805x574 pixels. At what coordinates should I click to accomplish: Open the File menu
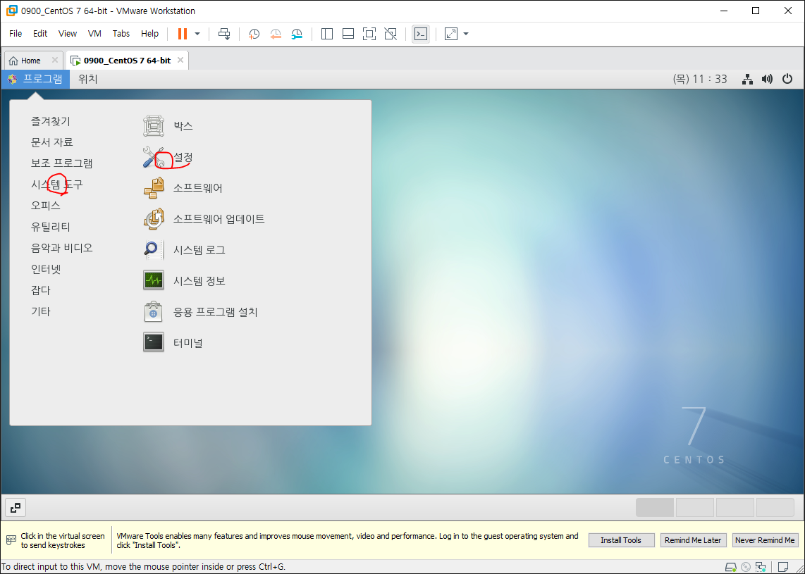coord(16,33)
